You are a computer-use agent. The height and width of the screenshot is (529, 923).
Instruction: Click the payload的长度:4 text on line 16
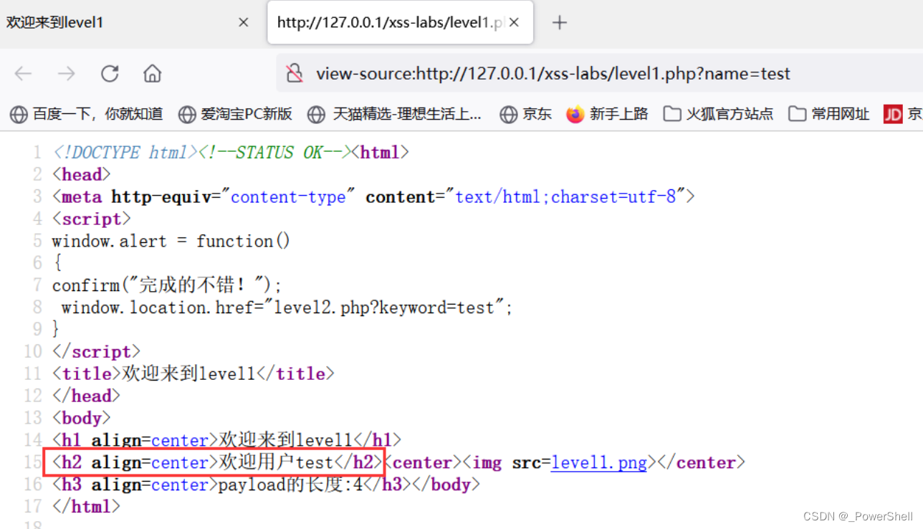(290, 485)
